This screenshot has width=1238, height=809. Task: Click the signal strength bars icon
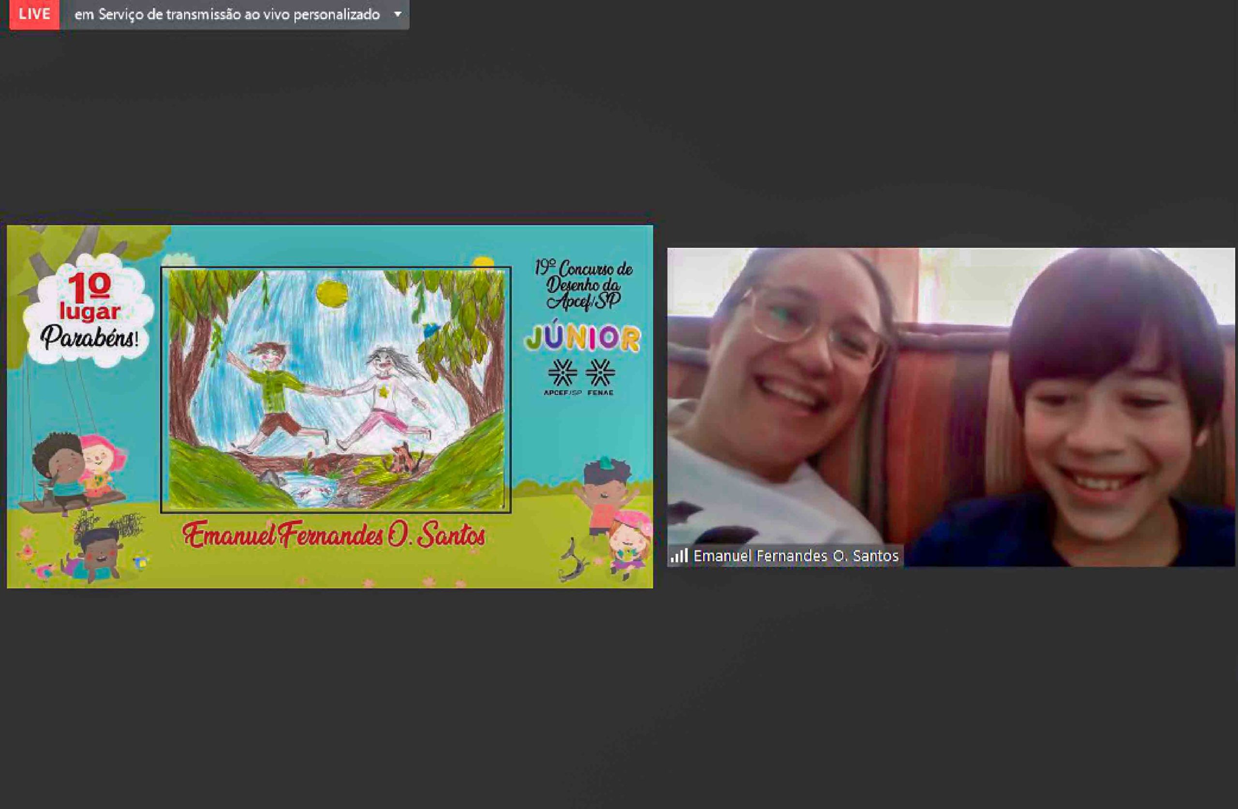pos(679,556)
